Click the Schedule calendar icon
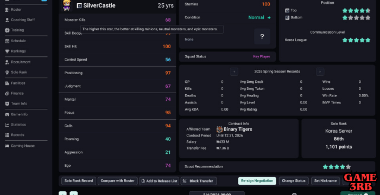 point(7,41)
